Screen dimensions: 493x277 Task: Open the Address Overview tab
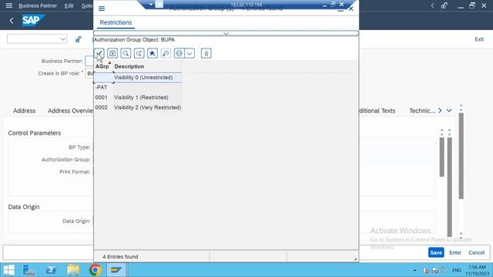click(70, 111)
